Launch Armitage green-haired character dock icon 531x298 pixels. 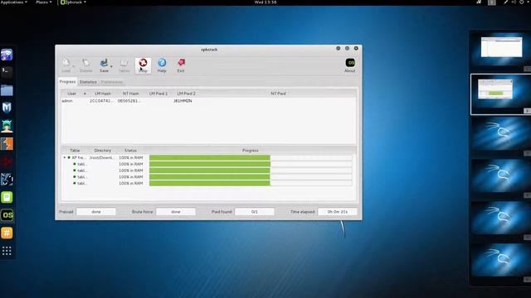[7, 126]
